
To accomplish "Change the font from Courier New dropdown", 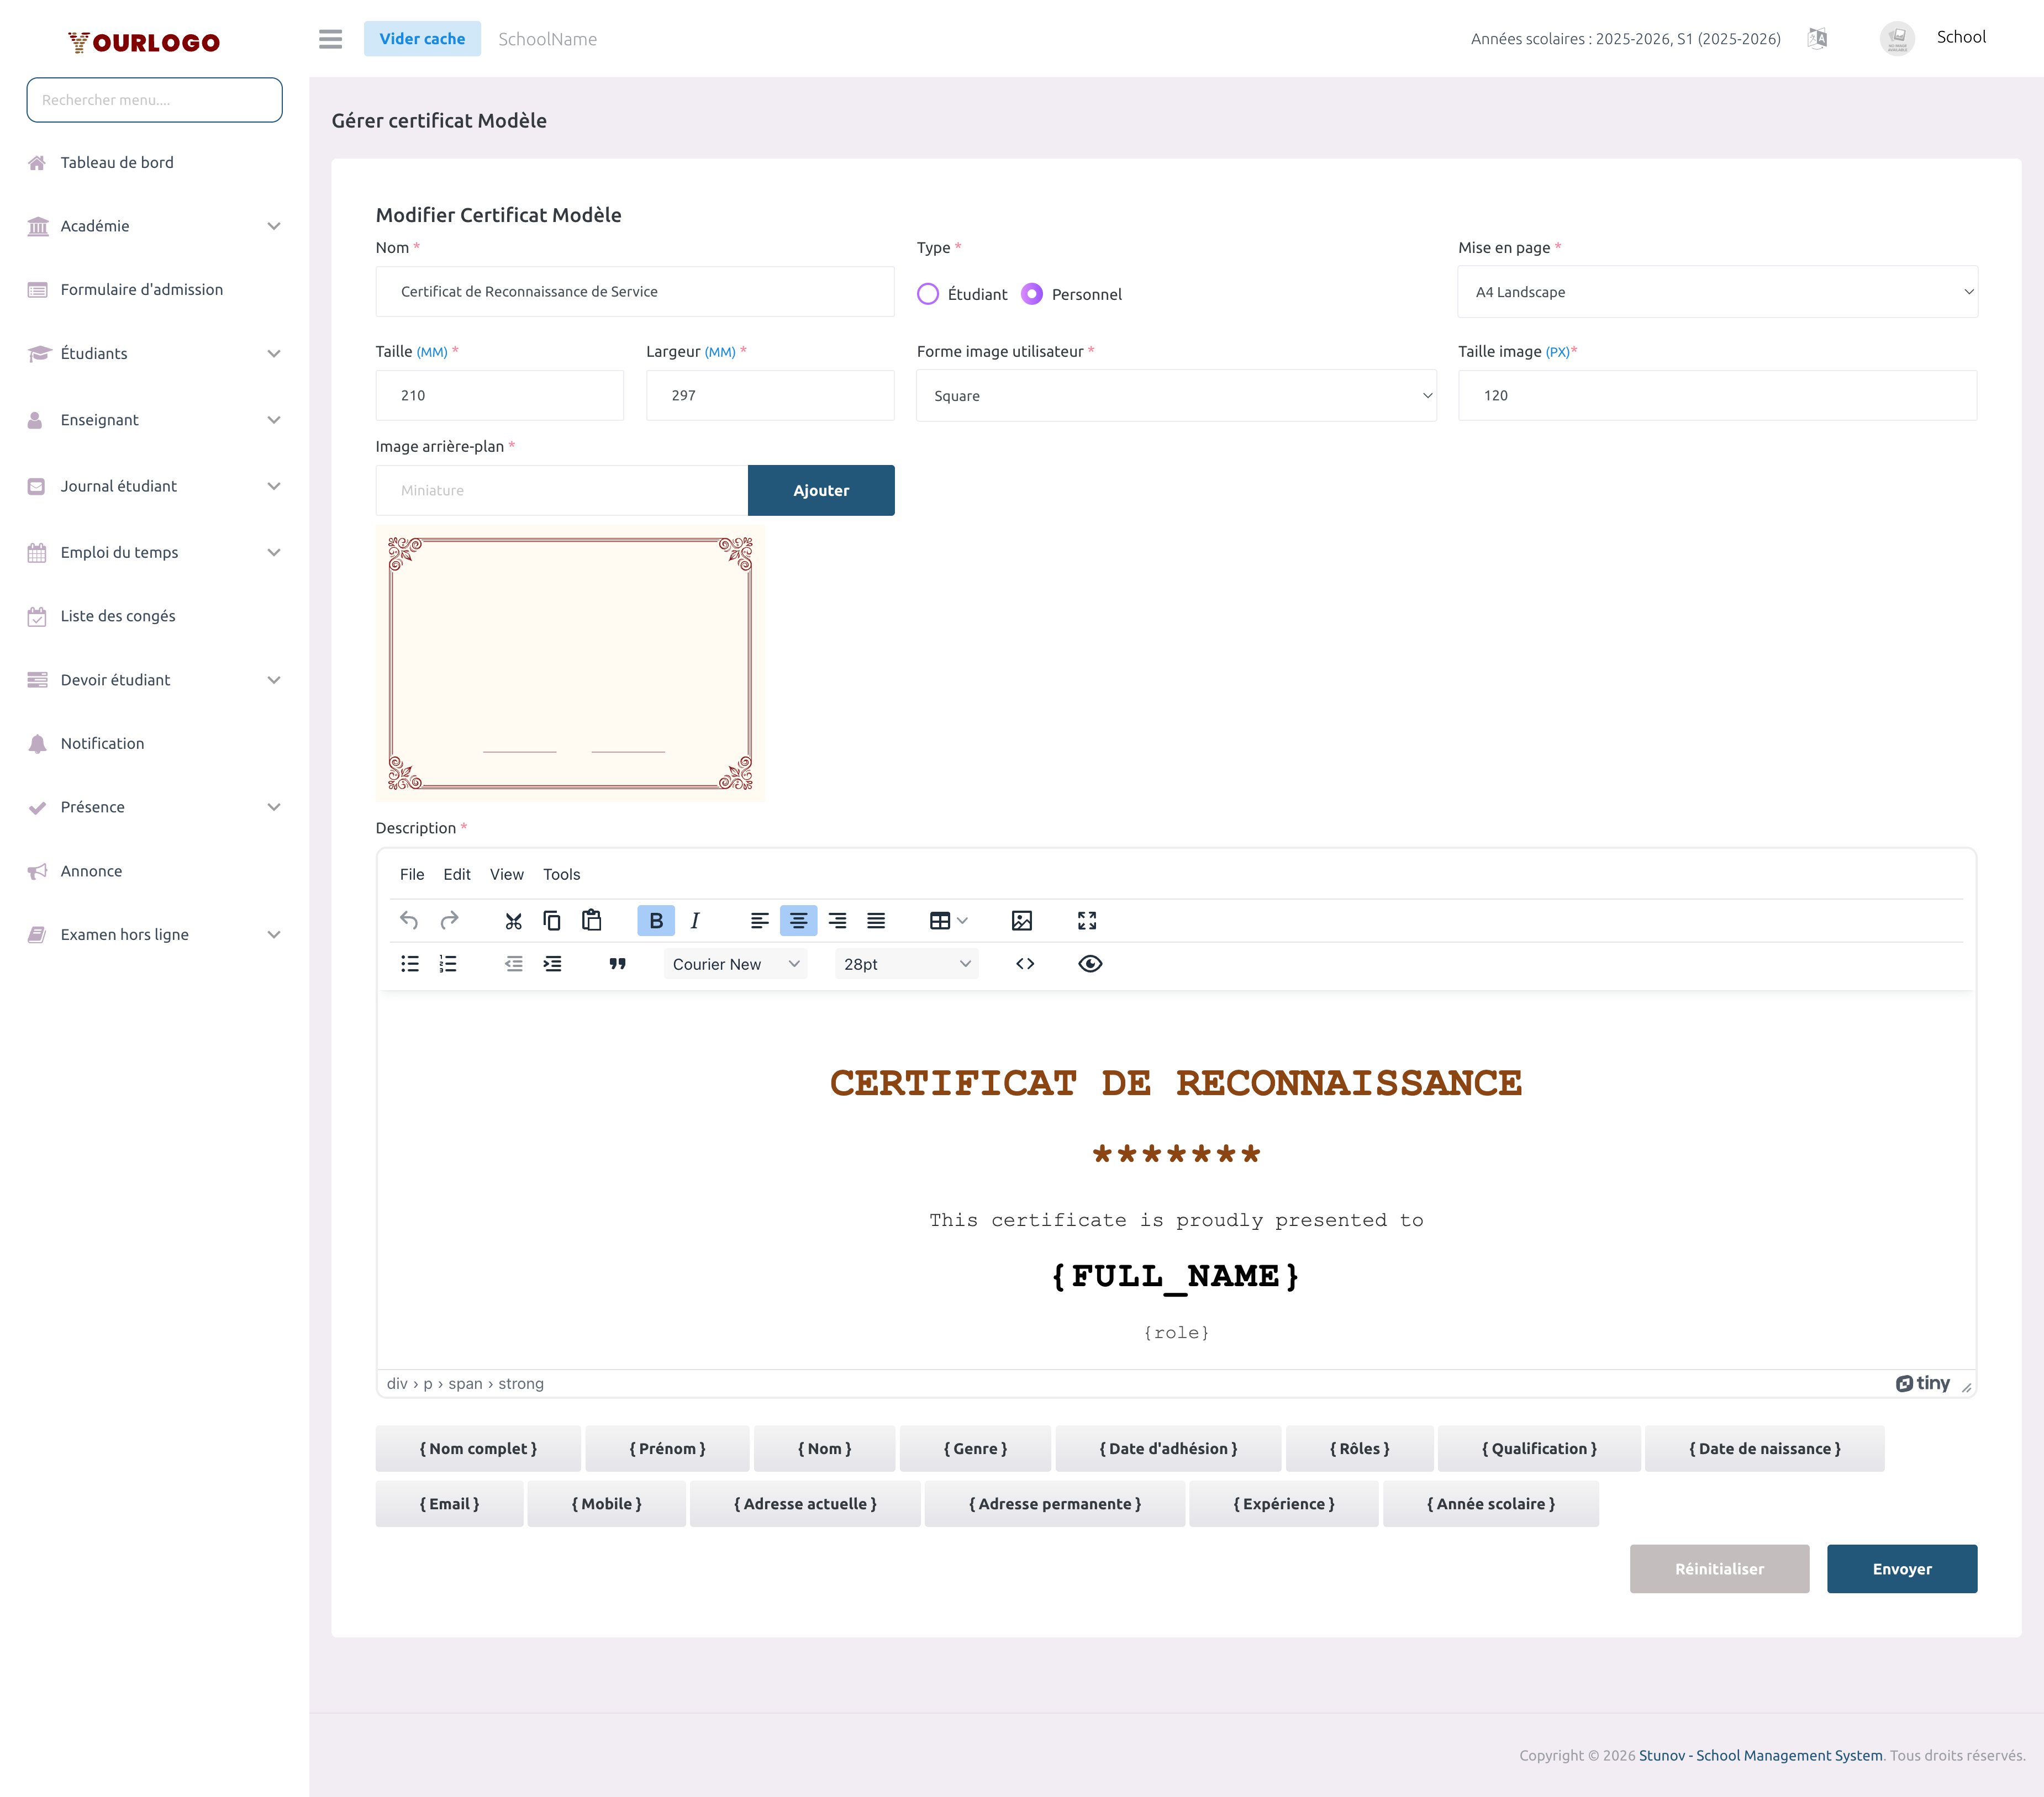I will pyautogui.click(x=735, y=964).
